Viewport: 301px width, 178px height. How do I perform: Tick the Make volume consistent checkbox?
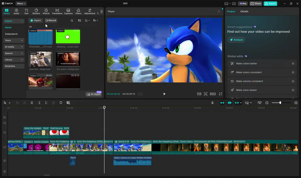coord(293,81)
